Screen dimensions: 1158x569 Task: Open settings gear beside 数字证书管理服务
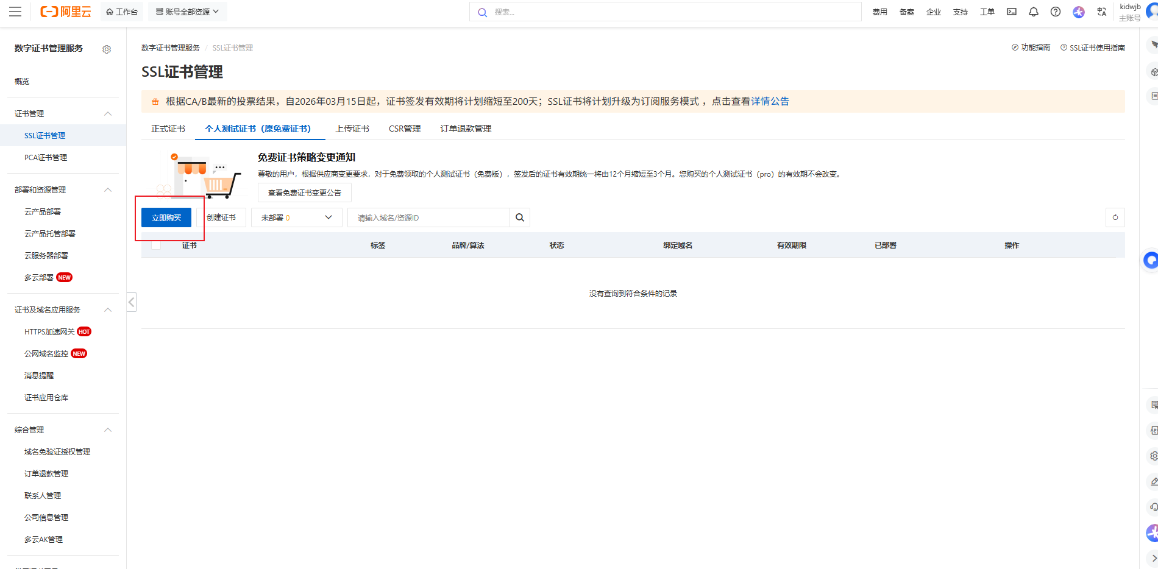pyautogui.click(x=107, y=49)
